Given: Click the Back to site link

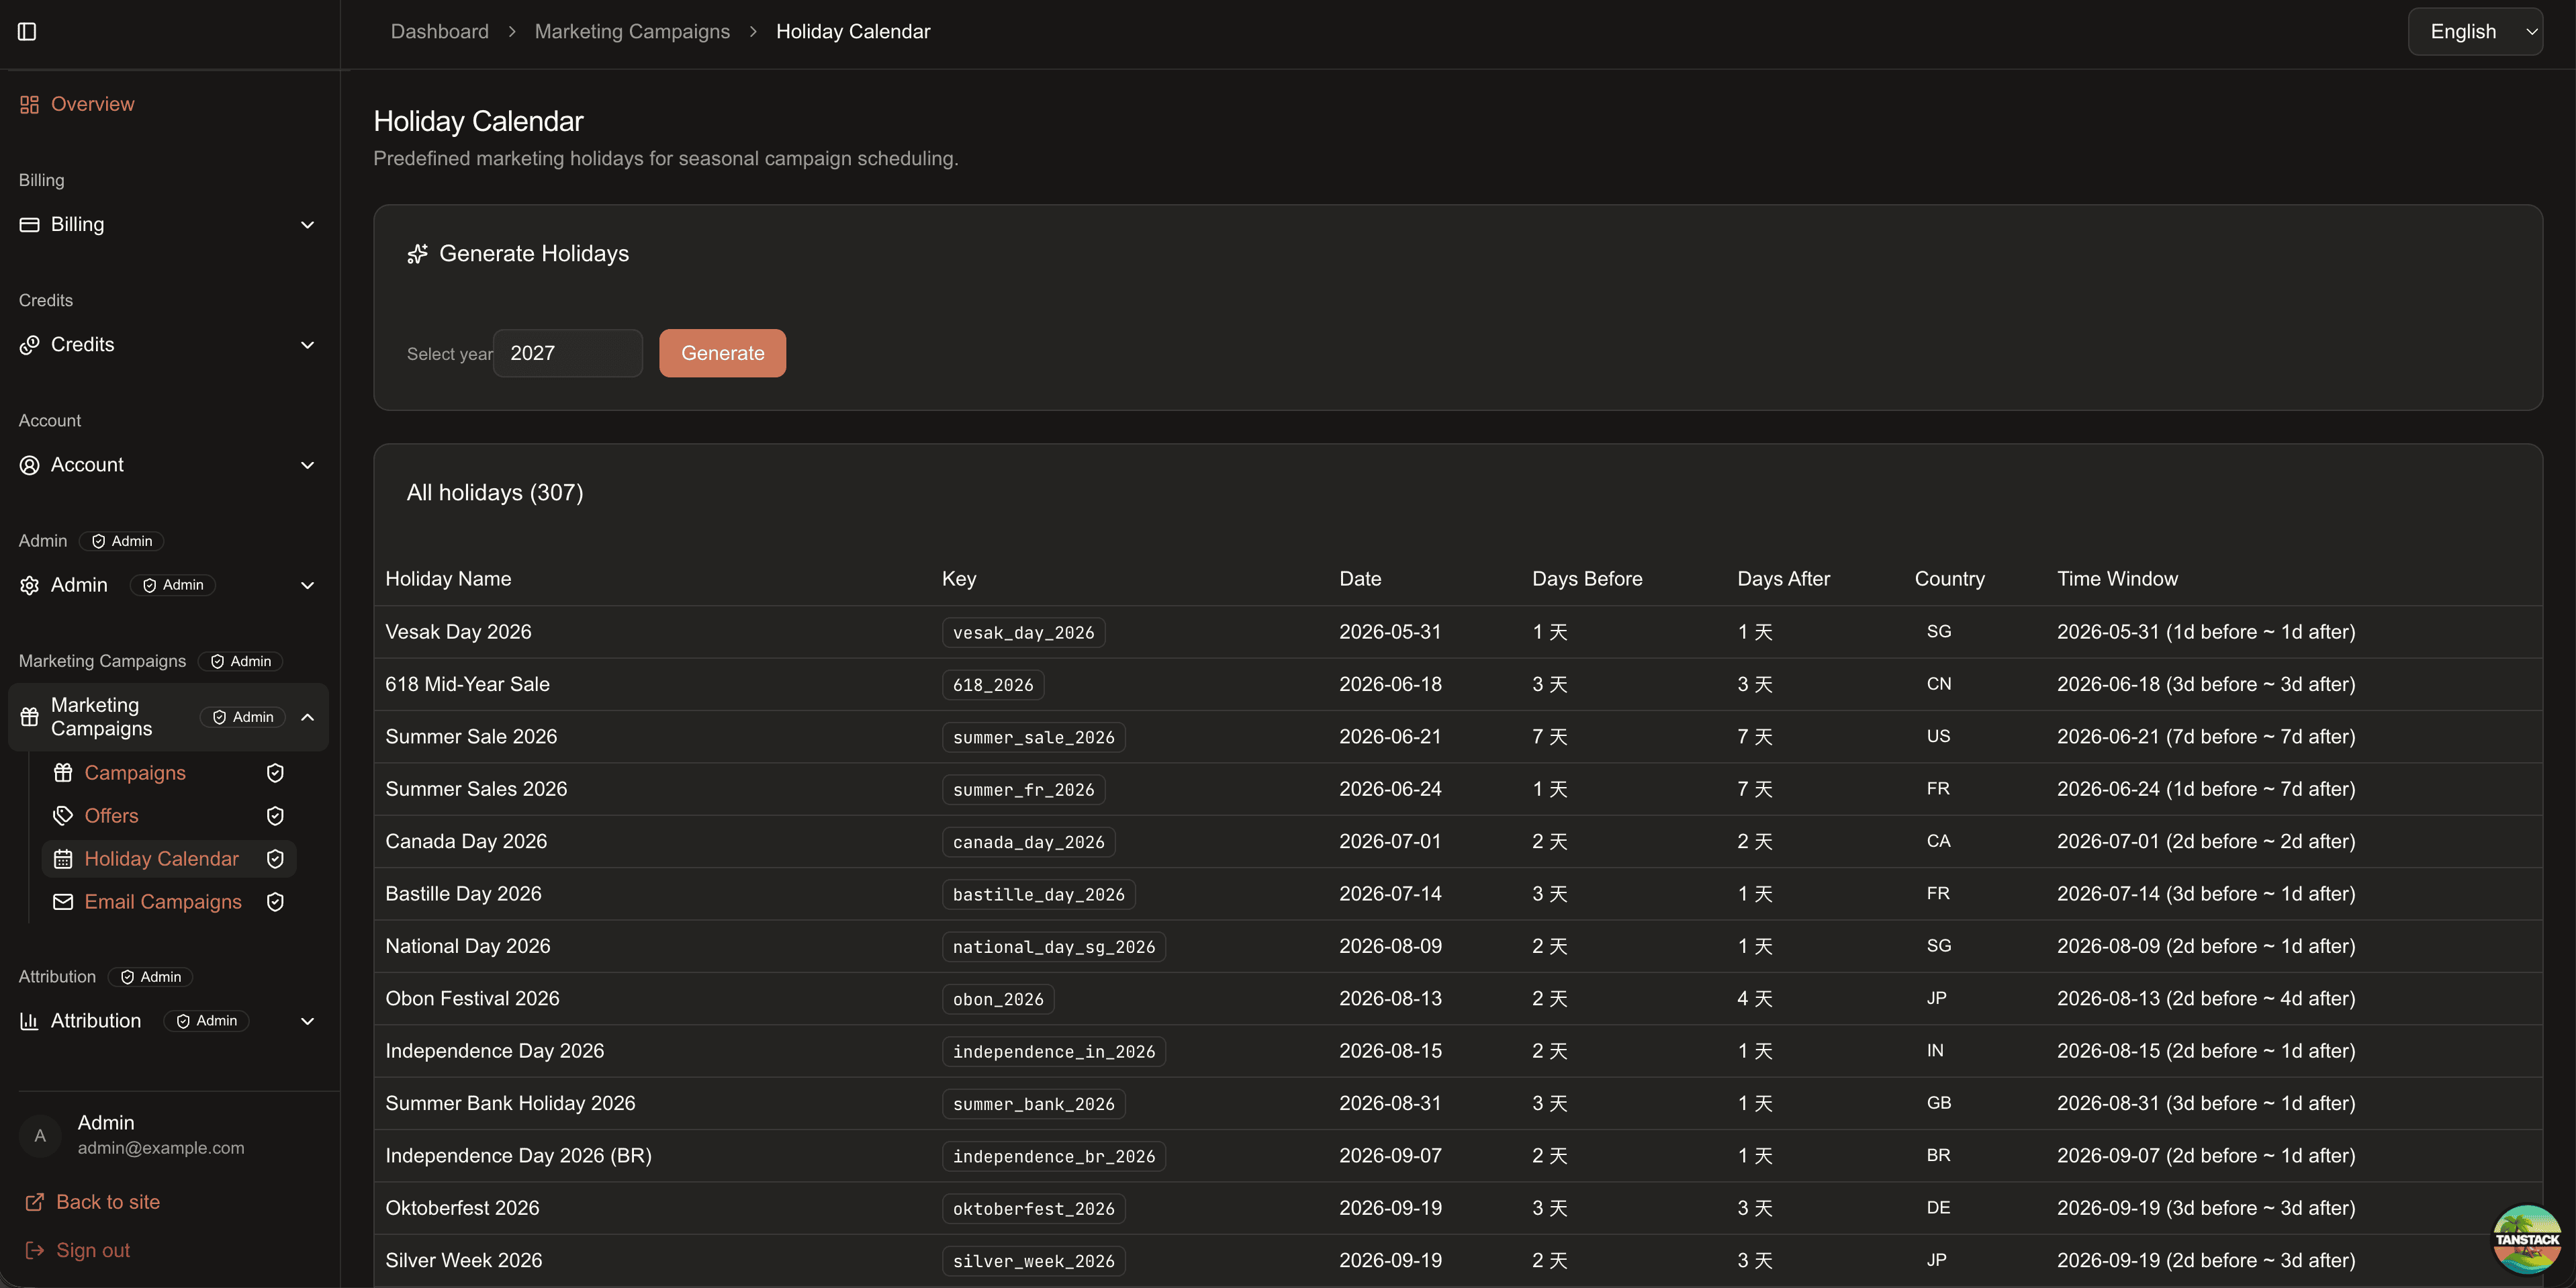Looking at the screenshot, I should 107,1202.
